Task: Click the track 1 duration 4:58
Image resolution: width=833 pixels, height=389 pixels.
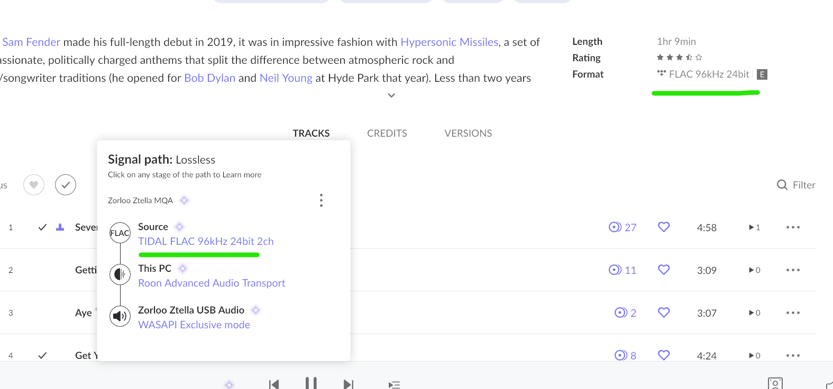Action: [707, 228]
